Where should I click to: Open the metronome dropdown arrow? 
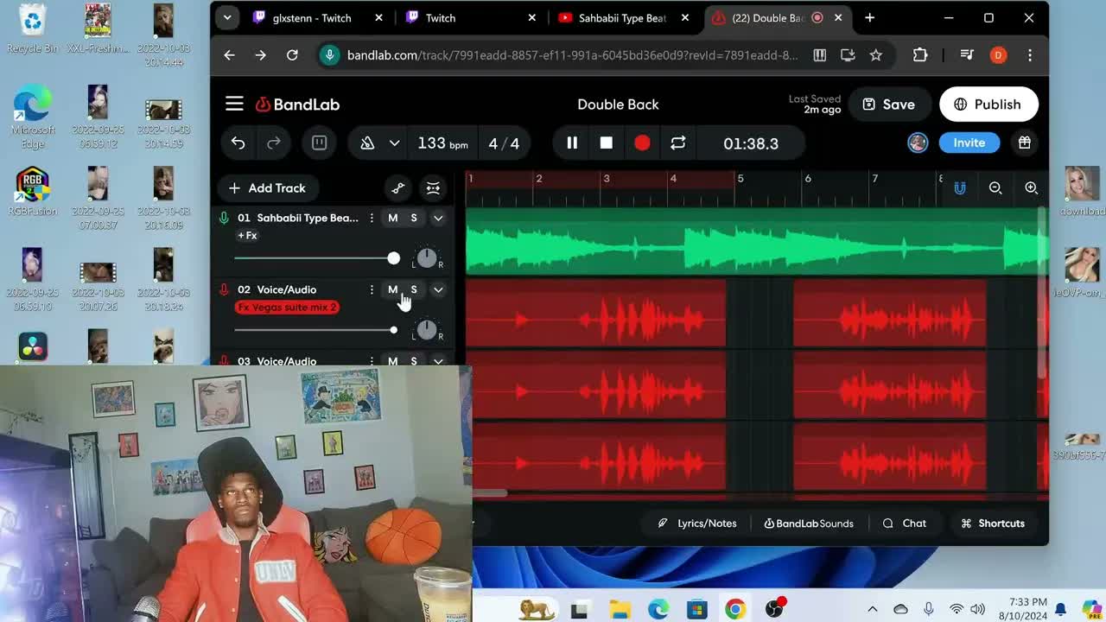coord(394,143)
